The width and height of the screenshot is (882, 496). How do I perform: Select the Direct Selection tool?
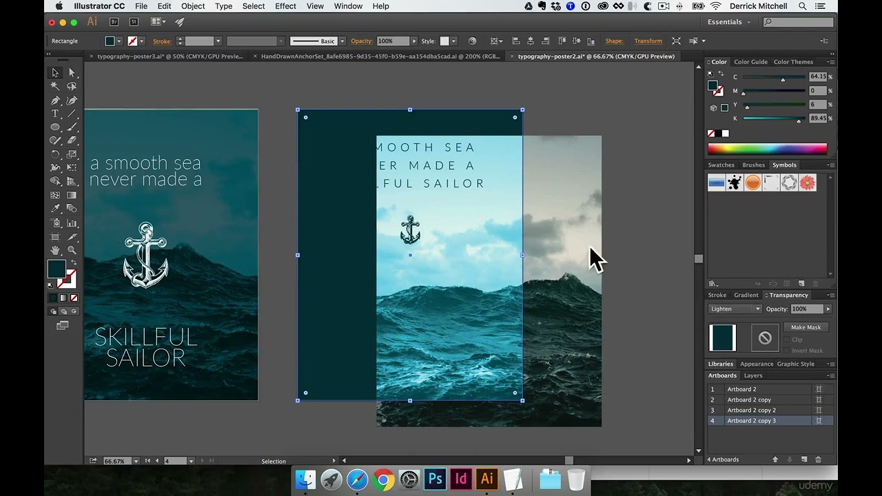click(72, 73)
